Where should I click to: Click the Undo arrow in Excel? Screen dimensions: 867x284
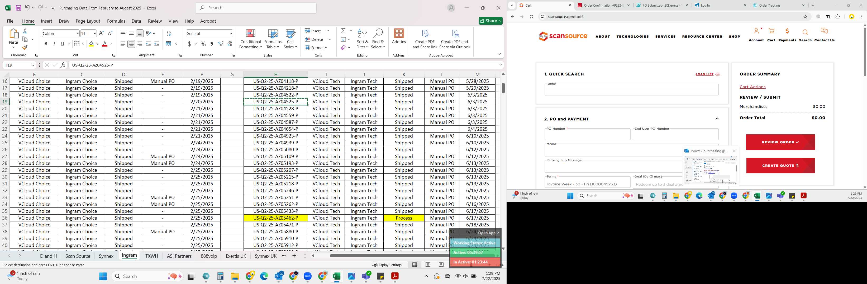coord(28,8)
